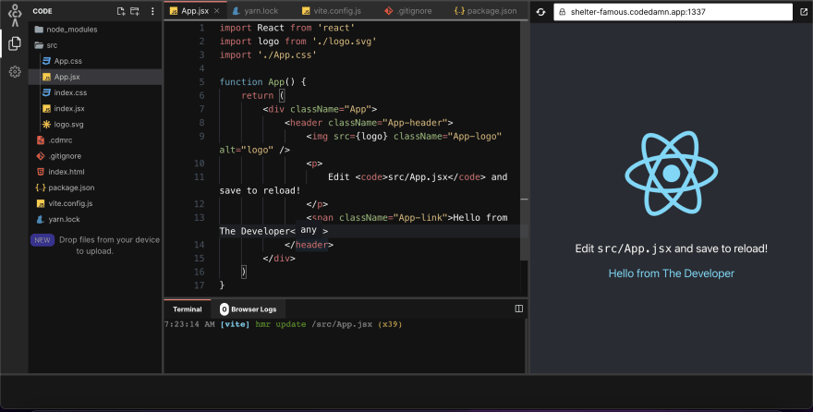Click the 'Edit src/App.jsx and save to reload!' preview text
813x412 pixels.
coord(671,248)
